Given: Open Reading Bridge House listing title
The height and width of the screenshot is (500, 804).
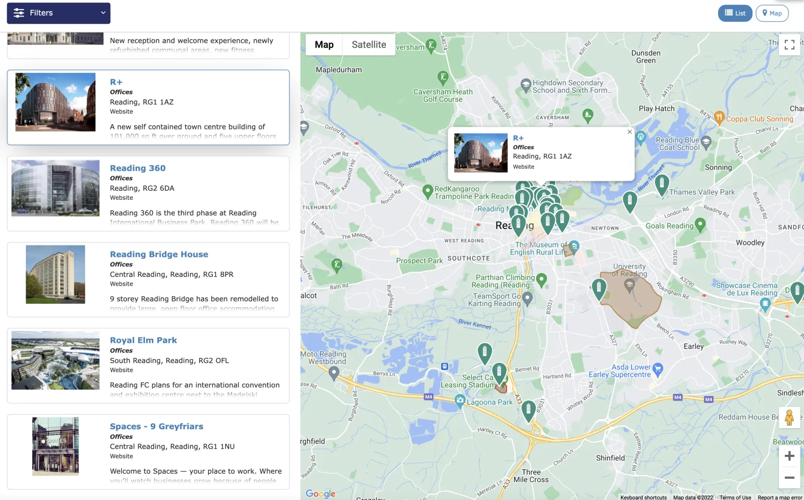Looking at the screenshot, I should [x=159, y=255].
